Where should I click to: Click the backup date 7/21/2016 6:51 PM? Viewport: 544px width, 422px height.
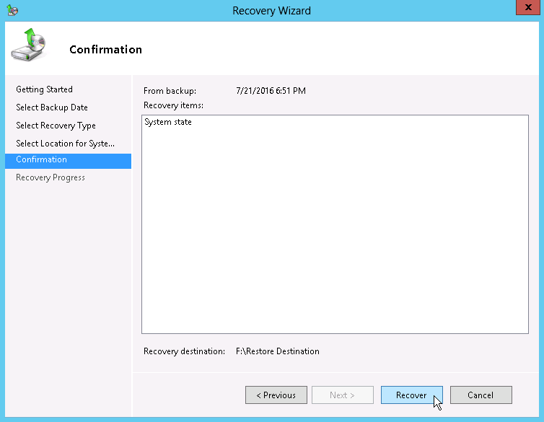(x=271, y=91)
